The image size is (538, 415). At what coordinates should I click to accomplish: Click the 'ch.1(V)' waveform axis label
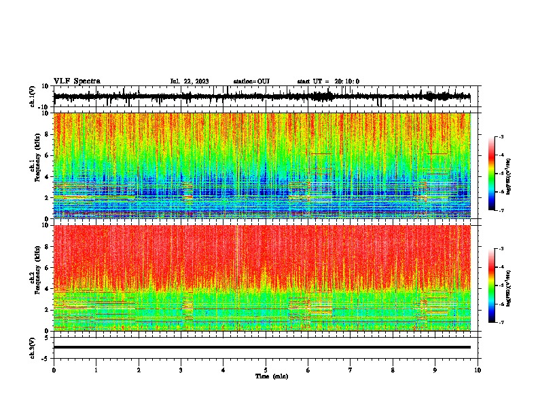[32, 96]
